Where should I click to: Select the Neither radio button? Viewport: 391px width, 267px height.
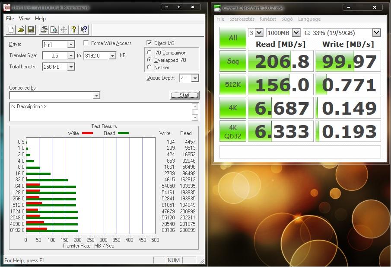point(149,67)
